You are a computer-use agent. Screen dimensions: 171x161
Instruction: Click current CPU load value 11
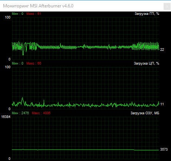pyautogui.click(x=162, y=104)
